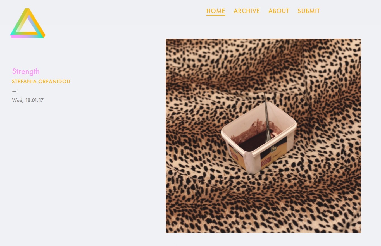The width and height of the screenshot is (381, 246).
Task: Click the underline beneath the HOME link
Action: pos(216,15)
